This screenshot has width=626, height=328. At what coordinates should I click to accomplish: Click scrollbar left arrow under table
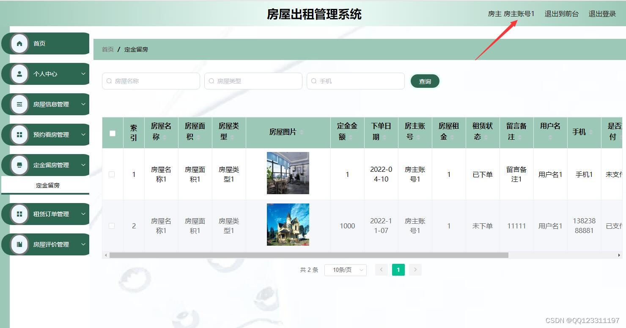[x=106, y=255]
